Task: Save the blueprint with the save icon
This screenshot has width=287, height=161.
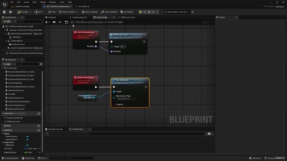Action: (4, 12)
